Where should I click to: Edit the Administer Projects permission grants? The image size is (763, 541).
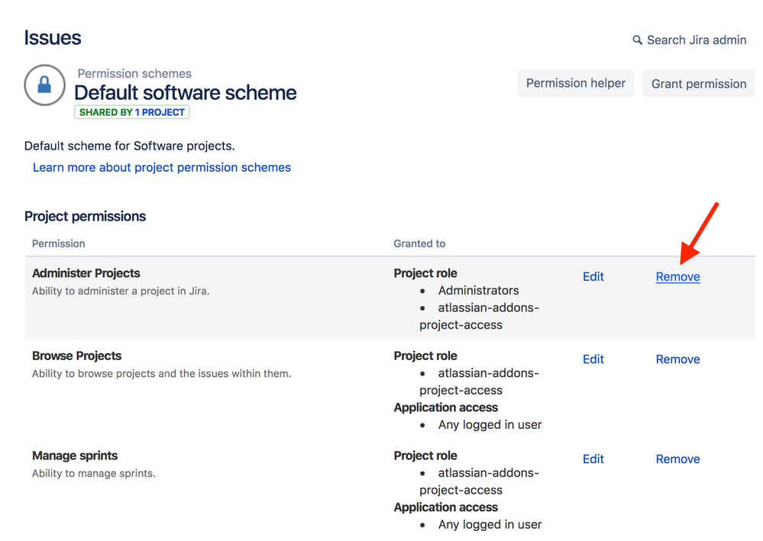tap(593, 276)
